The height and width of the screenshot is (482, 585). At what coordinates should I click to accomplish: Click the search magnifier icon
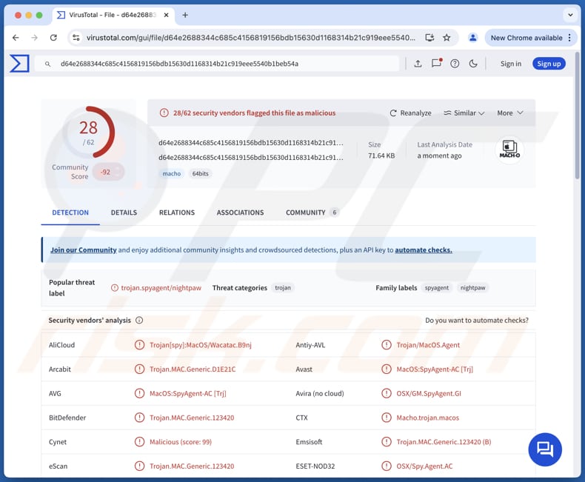(x=47, y=64)
